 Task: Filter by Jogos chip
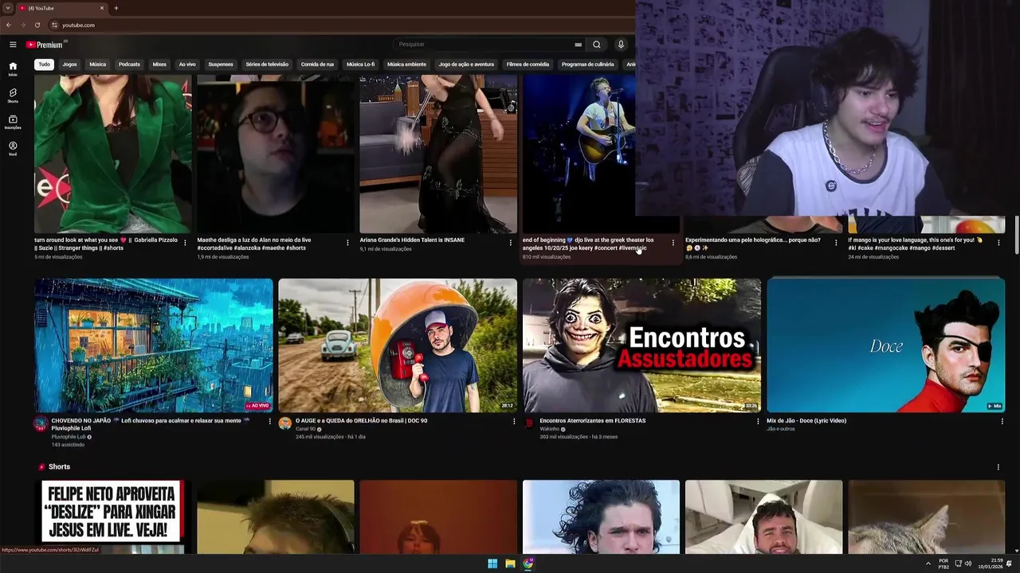[x=70, y=64]
